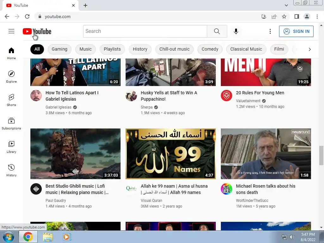Select the All filter chip
324x243 pixels.
click(x=37, y=49)
